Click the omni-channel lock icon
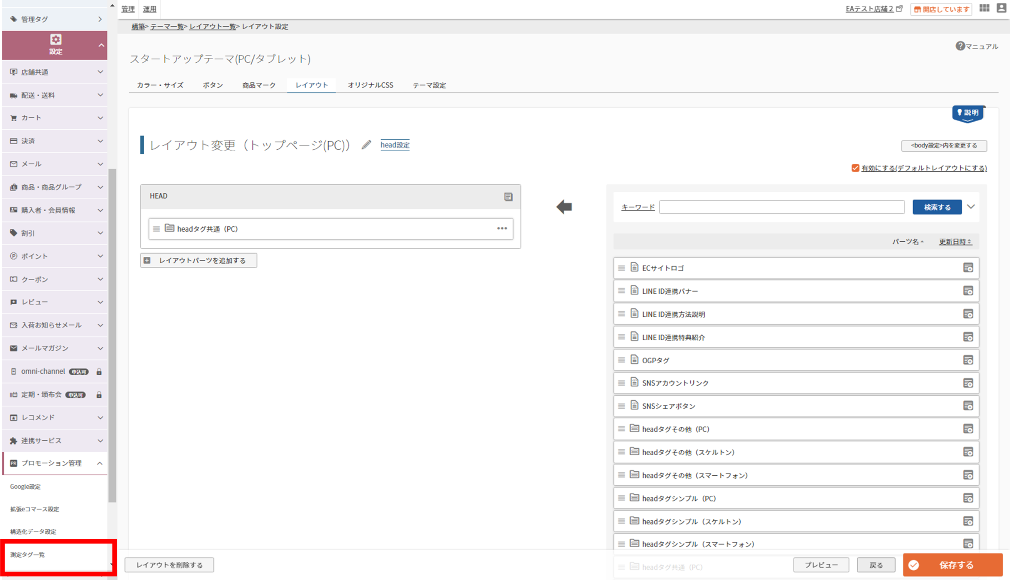Screen dimensions: 1010x580 [x=99, y=372]
